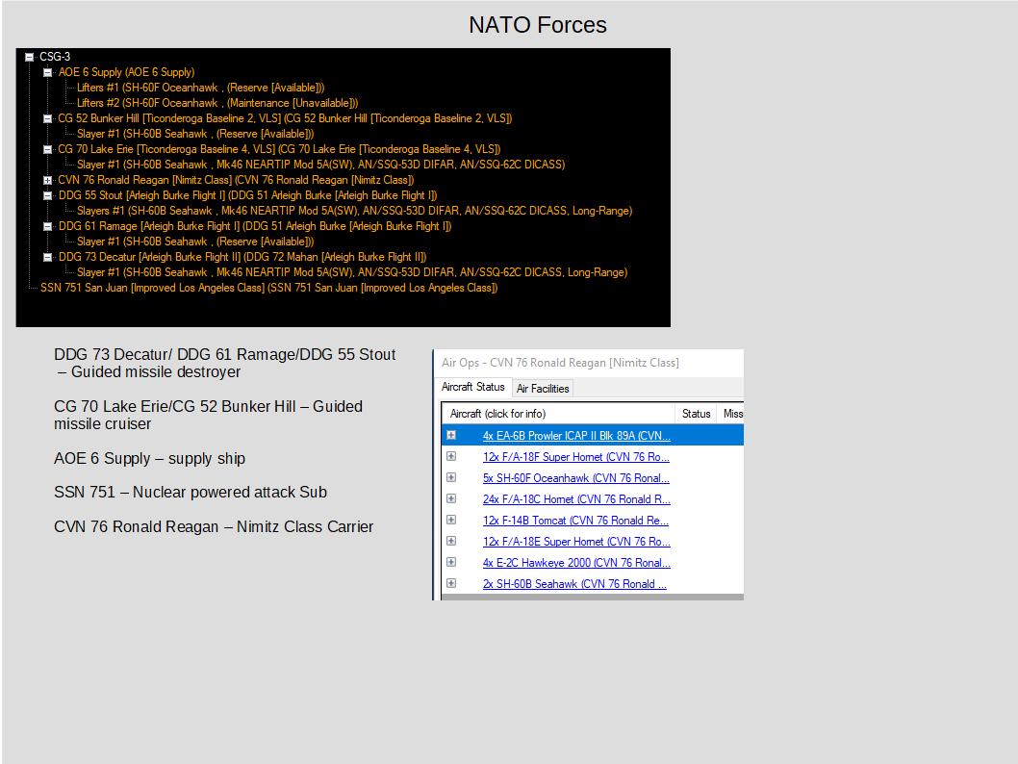Screen dimensions: 1018x764
Task: Sort by the Status column header
Action: tap(696, 414)
